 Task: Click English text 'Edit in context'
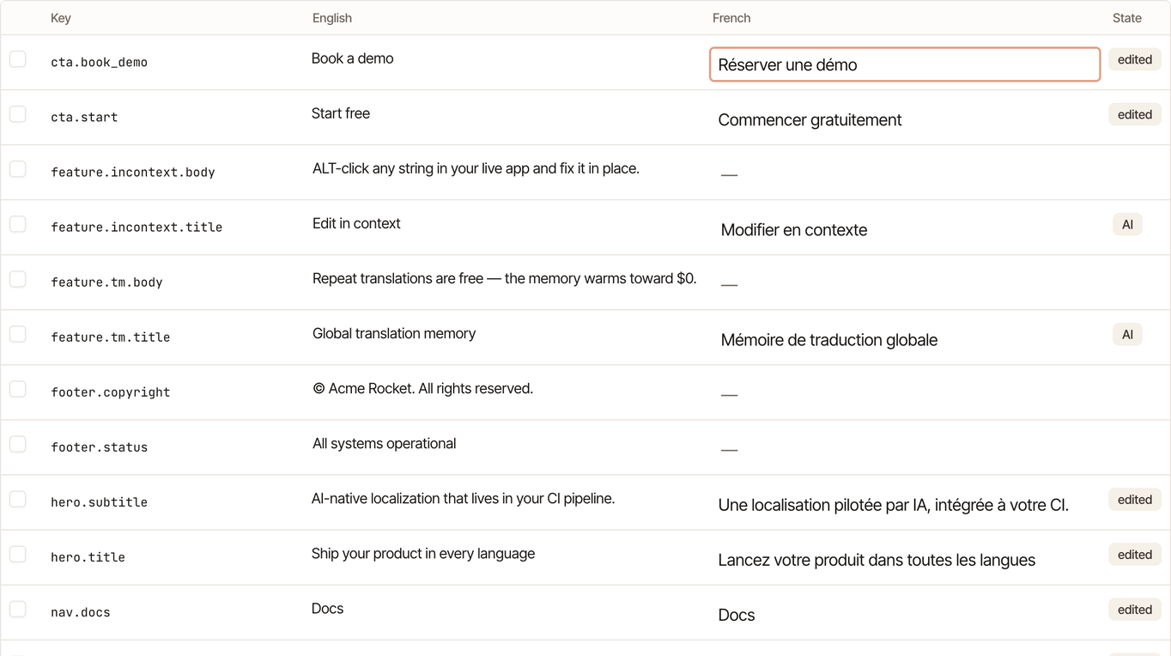tap(356, 223)
